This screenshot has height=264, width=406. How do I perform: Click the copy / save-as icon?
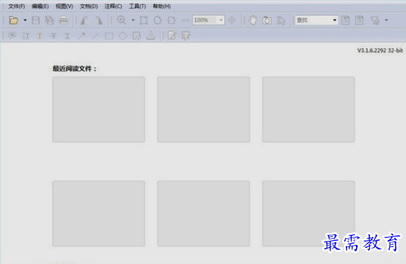coord(49,20)
